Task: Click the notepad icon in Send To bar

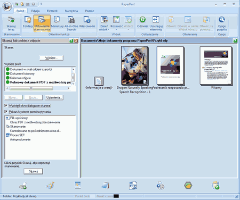Action: (x=105, y=186)
